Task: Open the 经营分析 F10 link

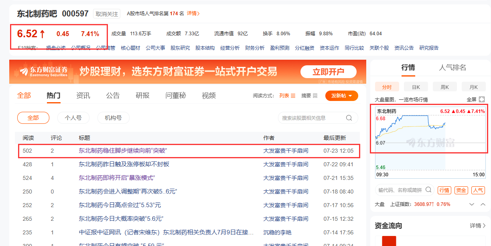Action: tap(230, 48)
